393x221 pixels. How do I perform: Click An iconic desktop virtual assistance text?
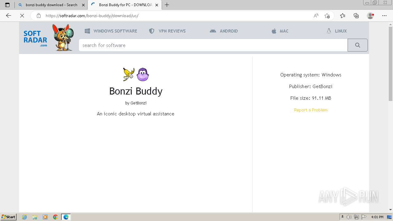click(x=136, y=114)
